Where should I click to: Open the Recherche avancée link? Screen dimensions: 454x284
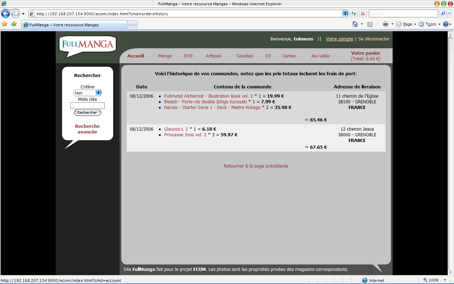(x=88, y=129)
